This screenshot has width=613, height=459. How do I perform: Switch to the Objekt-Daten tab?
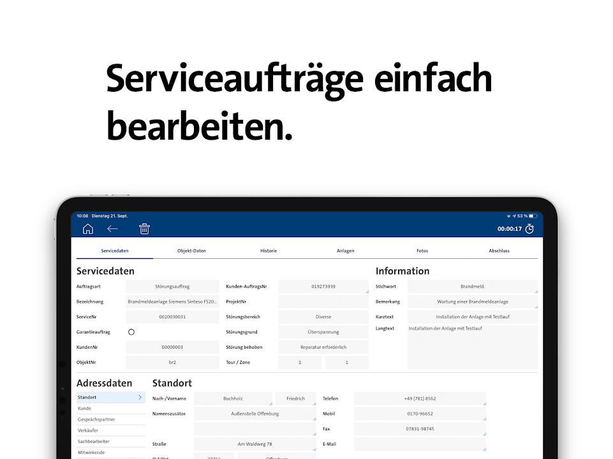coord(191,251)
